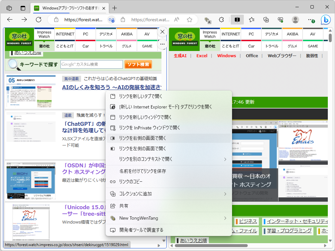The height and width of the screenshot is (251, 335).
Task: Expand コレクションに追加 submenu
Action: click(169, 194)
